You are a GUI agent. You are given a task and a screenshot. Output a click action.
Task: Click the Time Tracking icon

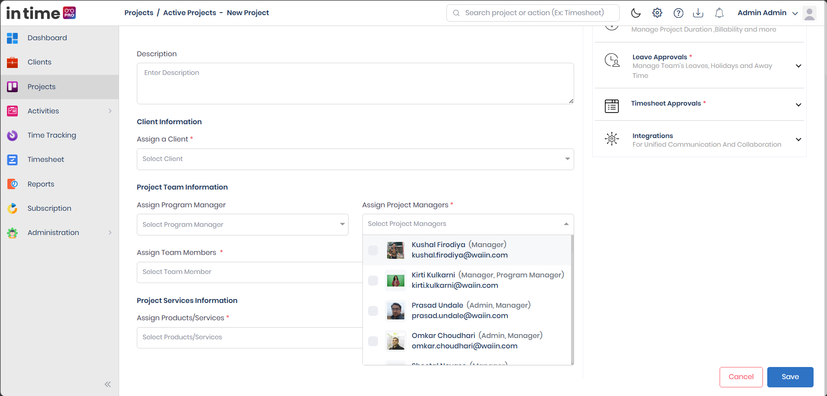coord(13,135)
